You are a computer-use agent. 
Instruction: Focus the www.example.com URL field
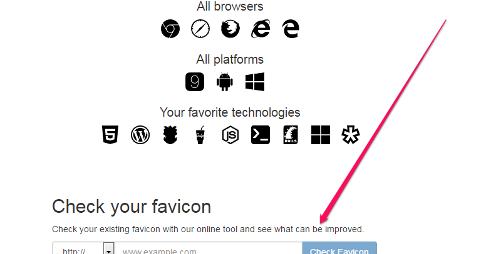pos(209,249)
